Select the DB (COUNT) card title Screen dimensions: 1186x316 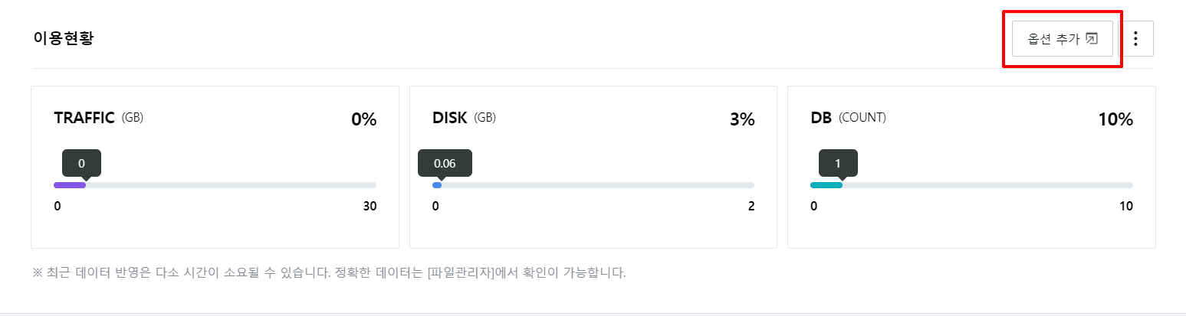coord(848,118)
